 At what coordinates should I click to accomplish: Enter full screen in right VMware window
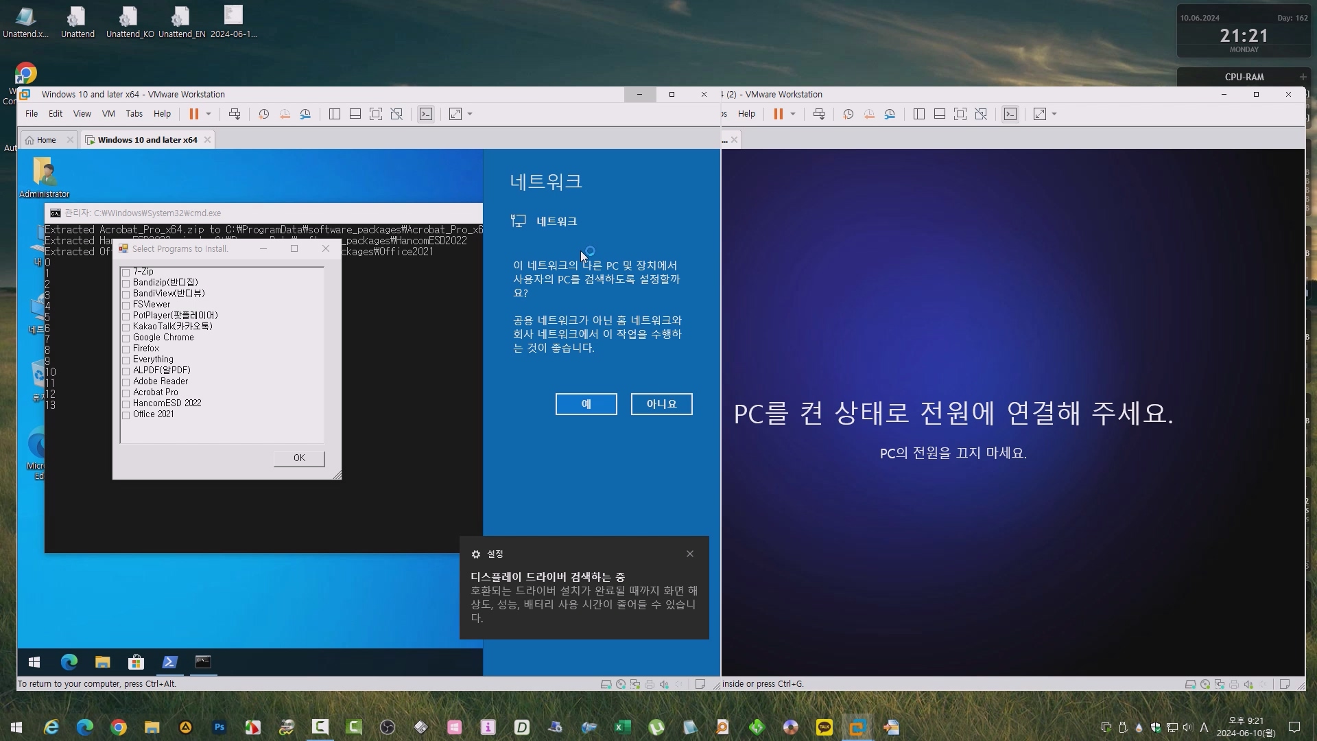(960, 114)
